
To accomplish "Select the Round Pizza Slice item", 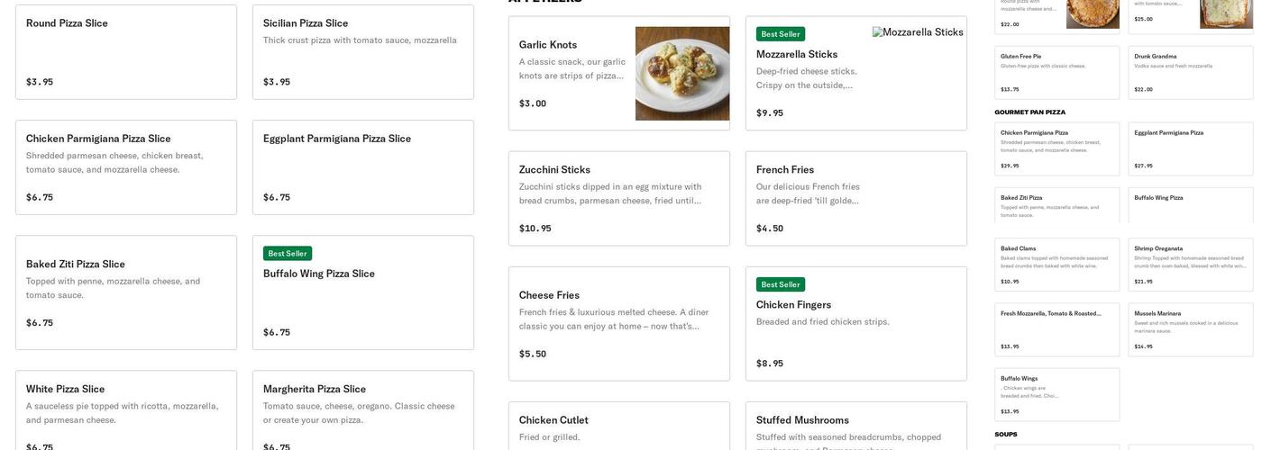I will point(126,52).
